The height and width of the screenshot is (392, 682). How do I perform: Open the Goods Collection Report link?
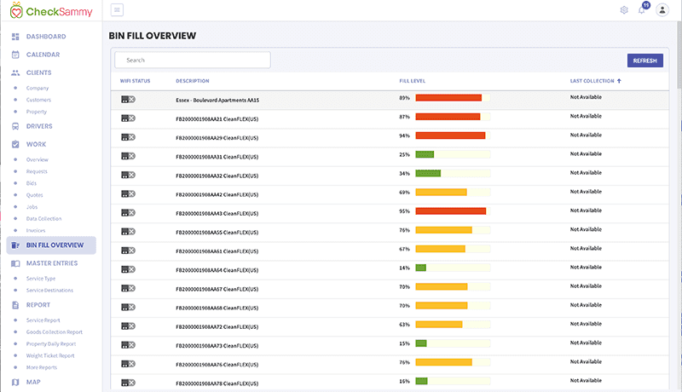(55, 332)
